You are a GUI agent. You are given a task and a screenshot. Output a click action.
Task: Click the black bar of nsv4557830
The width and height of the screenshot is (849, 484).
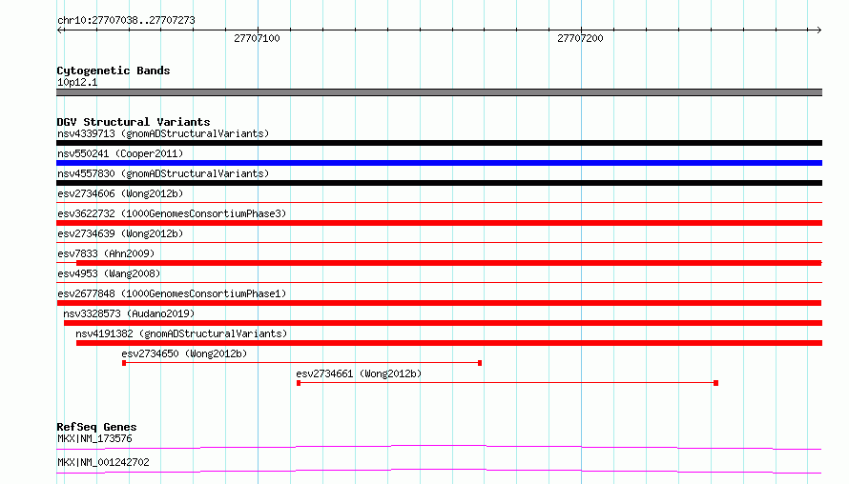click(x=439, y=183)
